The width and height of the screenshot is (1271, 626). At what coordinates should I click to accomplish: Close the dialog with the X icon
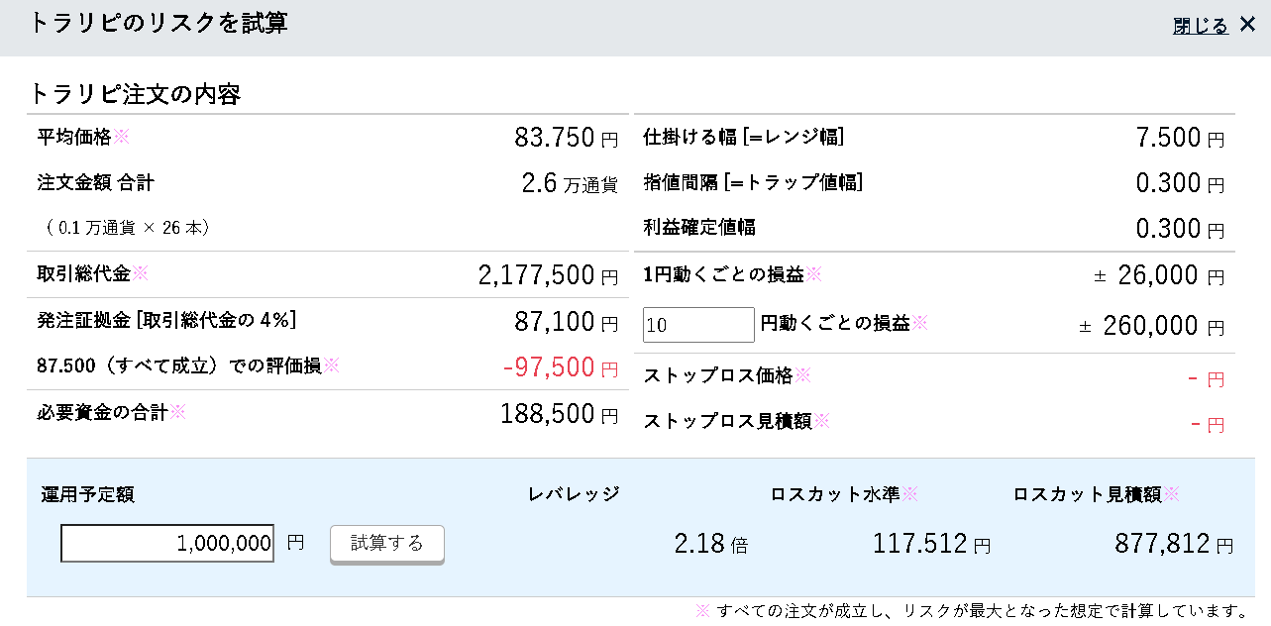[x=1247, y=25]
